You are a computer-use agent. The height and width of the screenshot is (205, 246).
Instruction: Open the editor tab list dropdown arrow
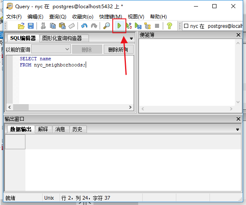(x=131, y=39)
